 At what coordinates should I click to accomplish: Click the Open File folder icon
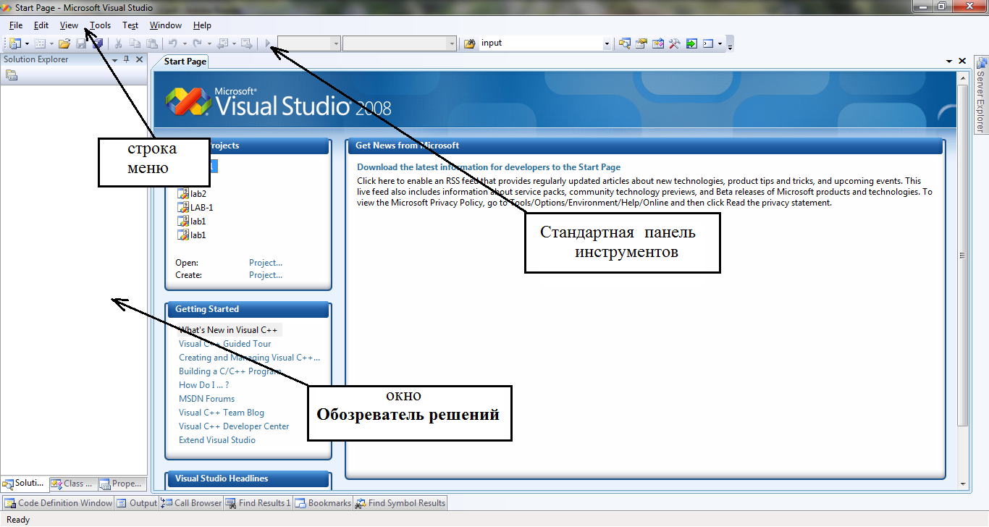[x=64, y=43]
